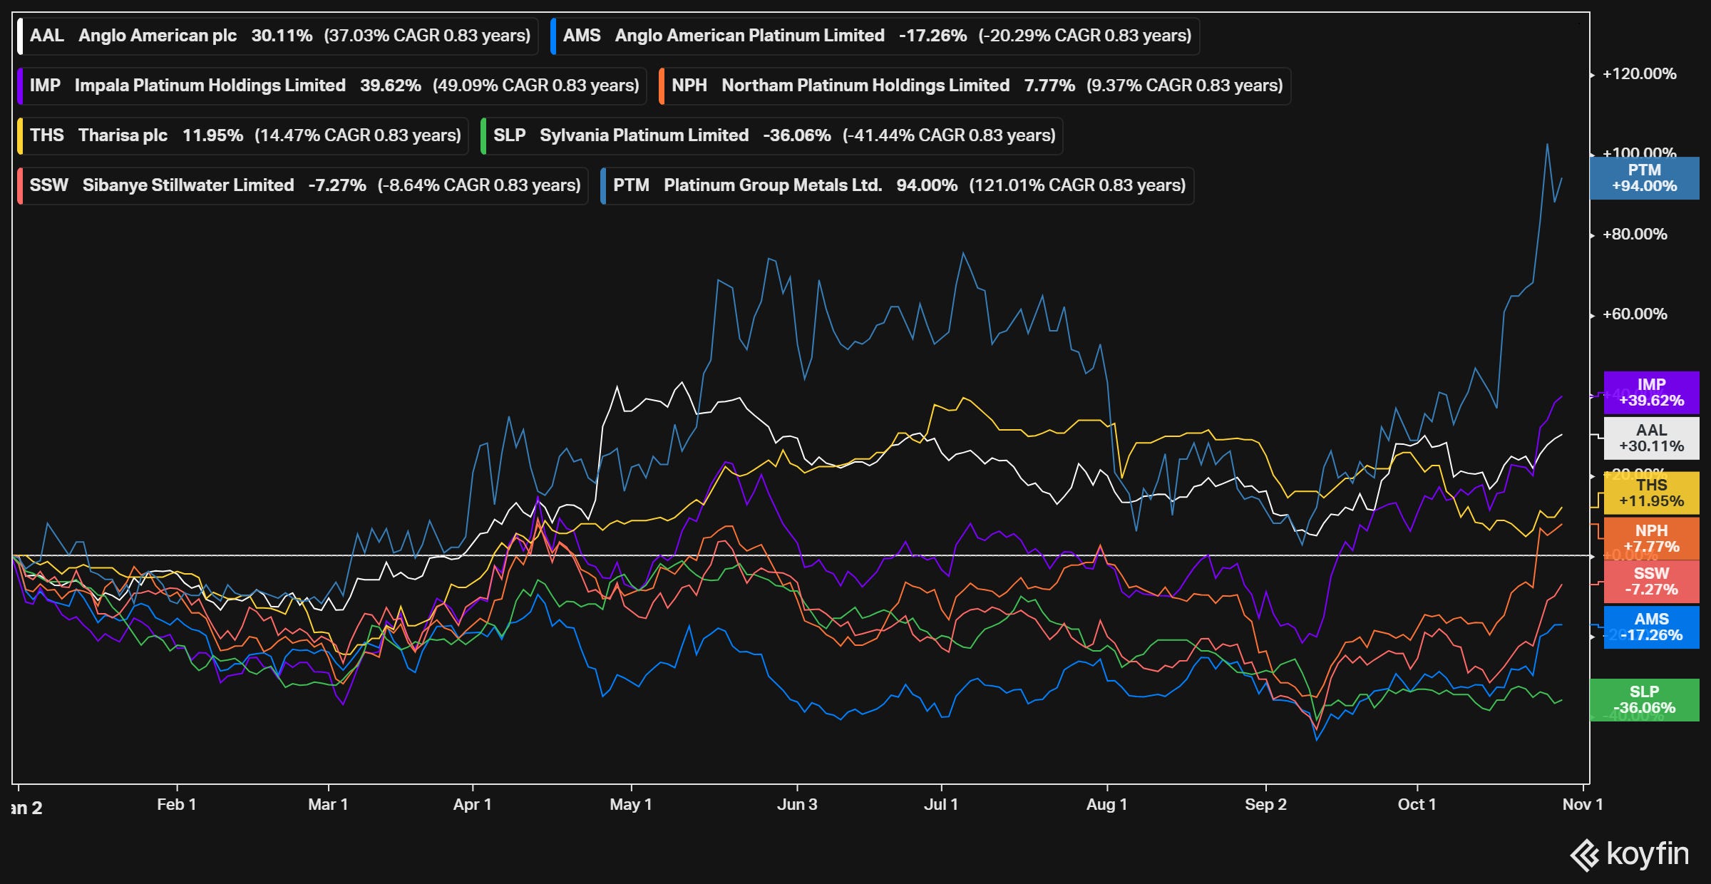Click the yellow THS +11.95% label
Viewport: 1711px width, 884px height.
pyautogui.click(x=1651, y=493)
